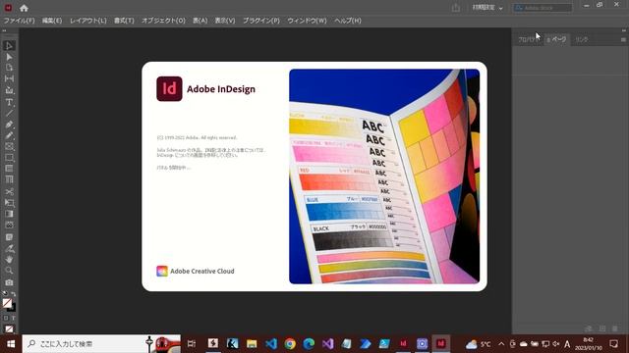Select the Rectangle Frame tool
Image resolution: width=629 pixels, height=353 pixels.
click(9, 146)
